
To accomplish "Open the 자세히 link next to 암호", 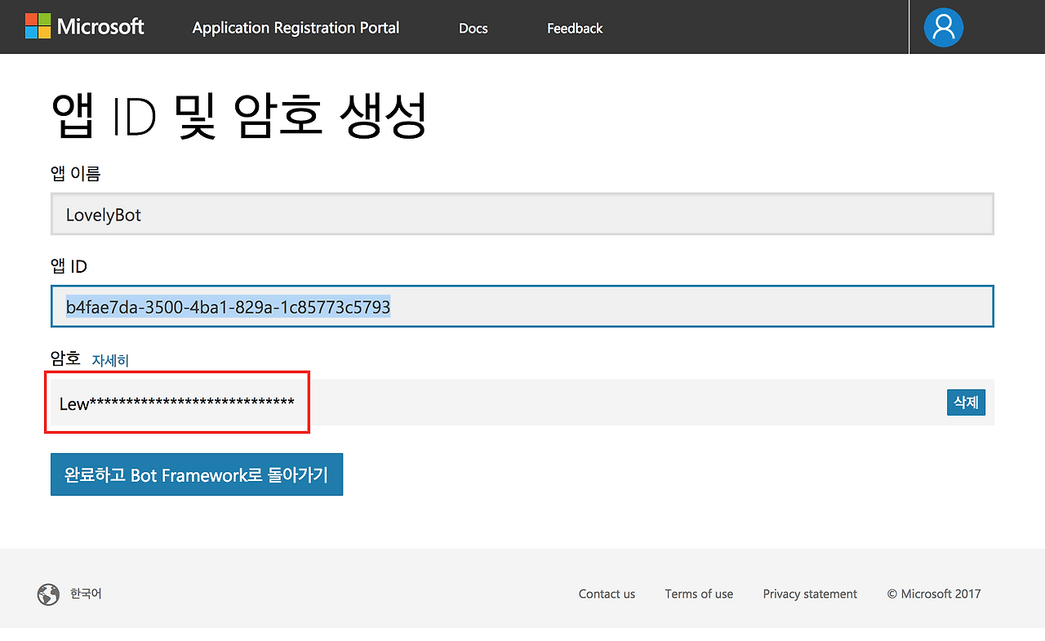I will tap(110, 360).
